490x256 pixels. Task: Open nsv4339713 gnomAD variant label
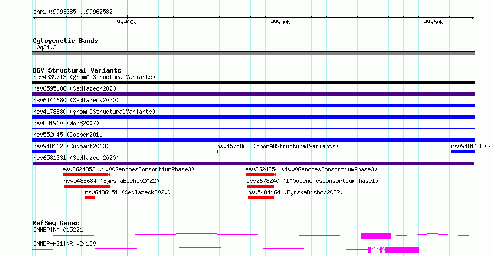(94, 77)
